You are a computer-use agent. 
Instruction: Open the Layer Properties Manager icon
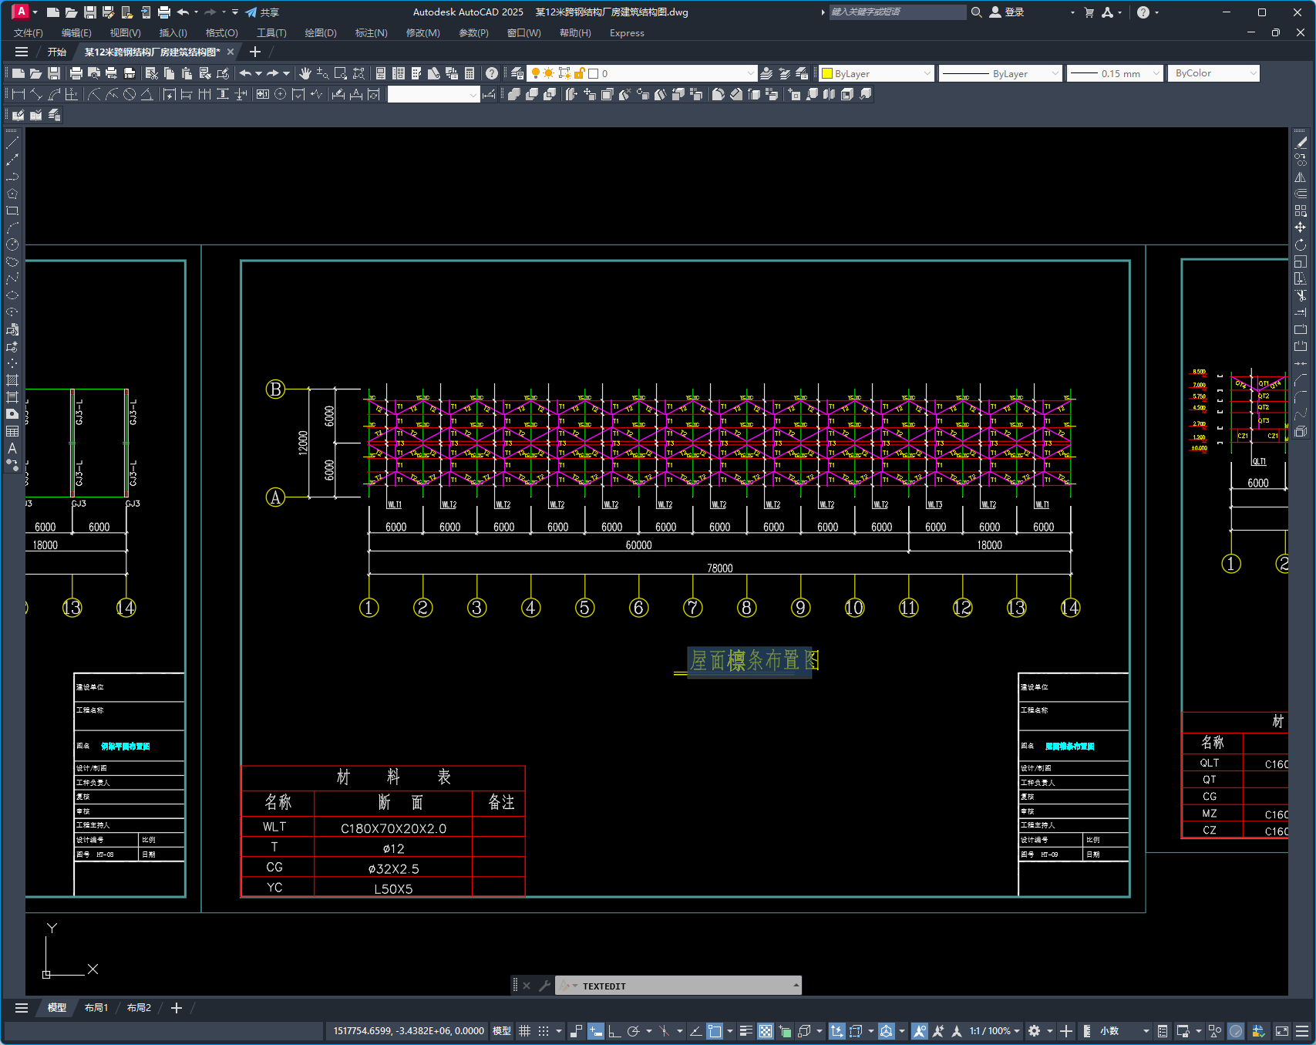pos(517,73)
